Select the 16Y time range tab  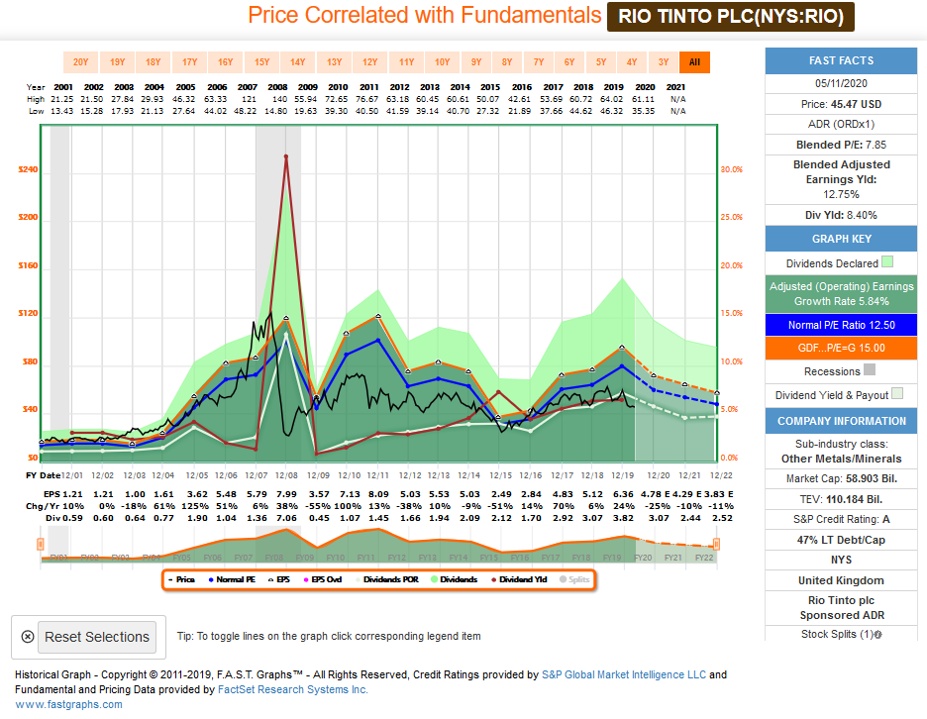coord(225,62)
